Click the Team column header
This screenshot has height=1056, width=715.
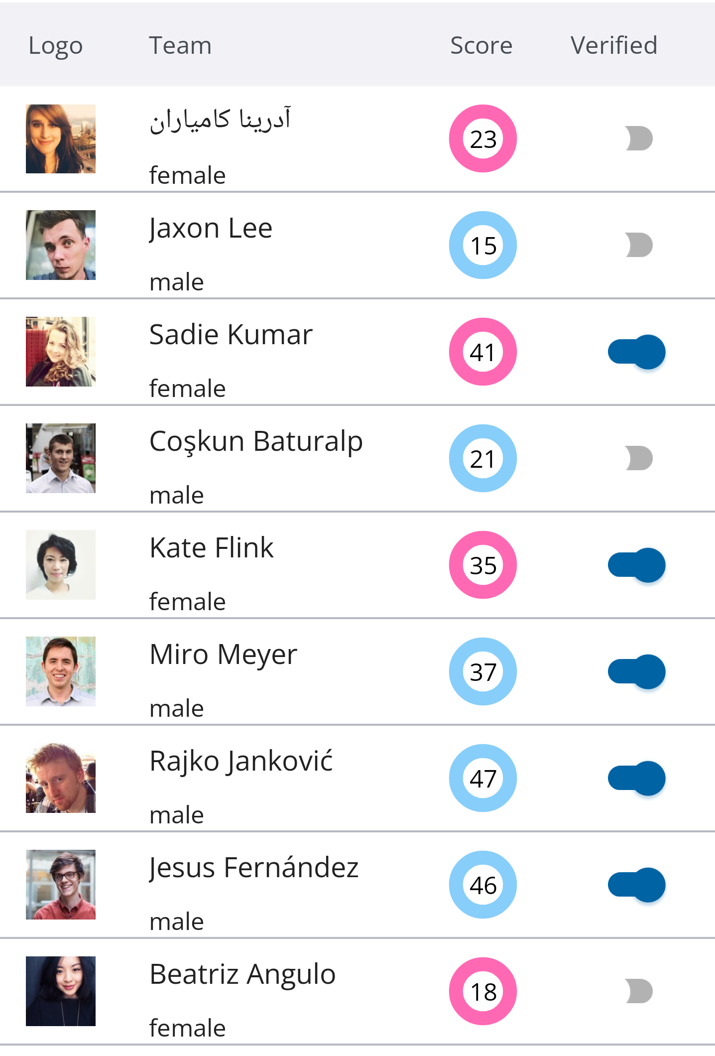[x=180, y=45]
